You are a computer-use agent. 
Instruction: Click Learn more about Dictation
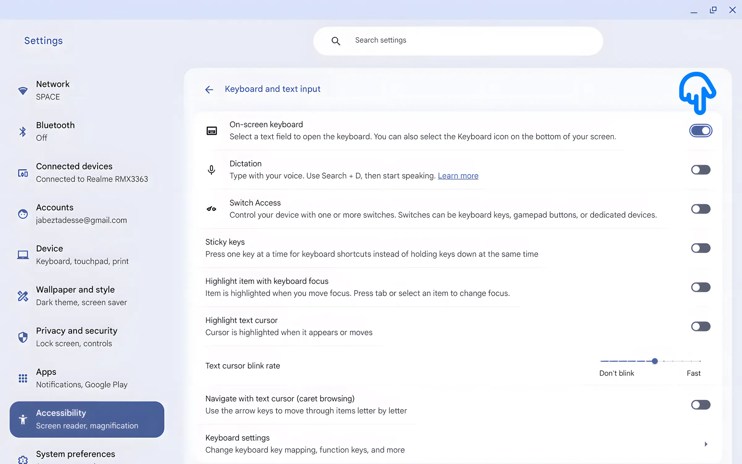tap(458, 176)
